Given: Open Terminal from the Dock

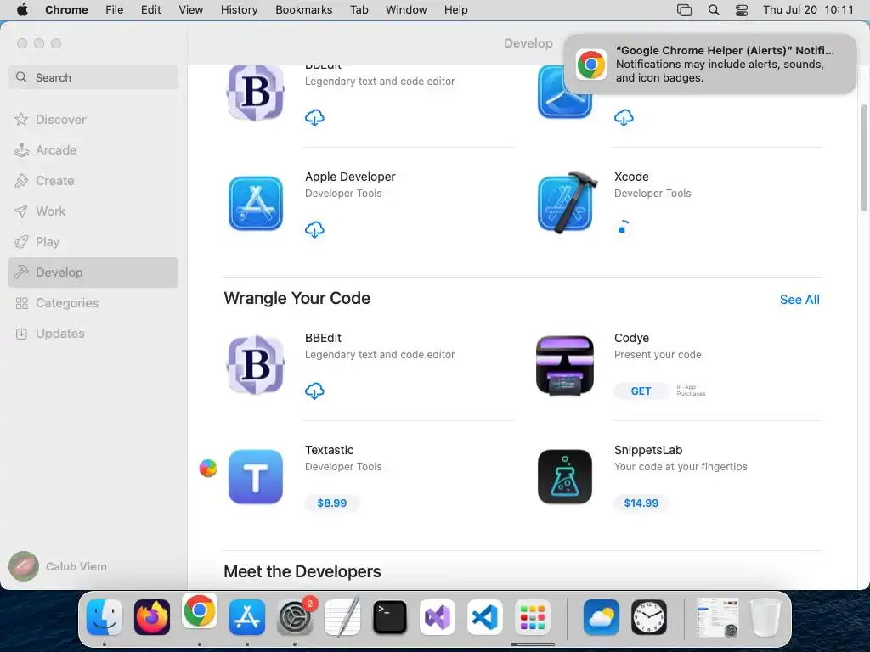Looking at the screenshot, I should tap(389, 617).
